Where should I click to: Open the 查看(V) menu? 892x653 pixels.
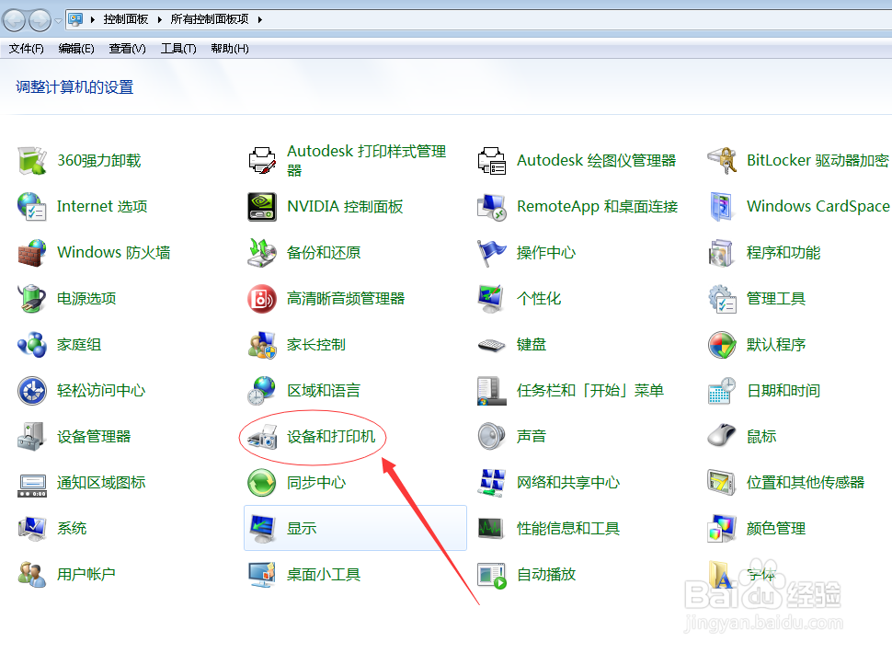click(x=128, y=49)
